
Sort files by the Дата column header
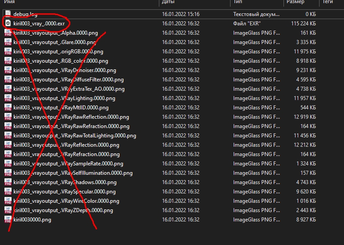pyautogui.click(x=168, y=2)
